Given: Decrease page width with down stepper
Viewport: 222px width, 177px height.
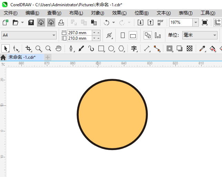Looking at the screenshot, I should [94, 33].
